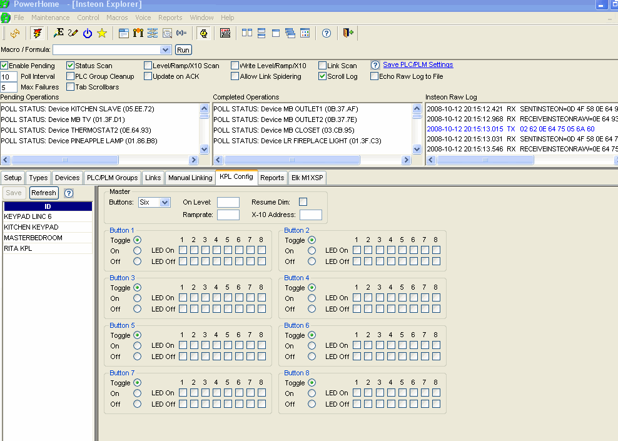Click the blue form window toolbar icon
Image resolution: width=618 pixels, height=441 pixels.
[124, 33]
